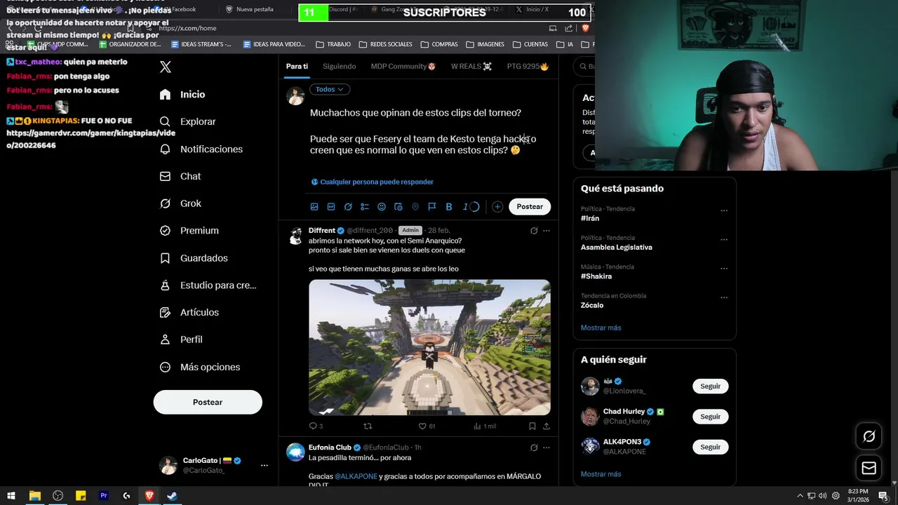The image size is (898, 505).
Task: Click @ALKAPONE mention in Eufonia post
Action: point(356,476)
